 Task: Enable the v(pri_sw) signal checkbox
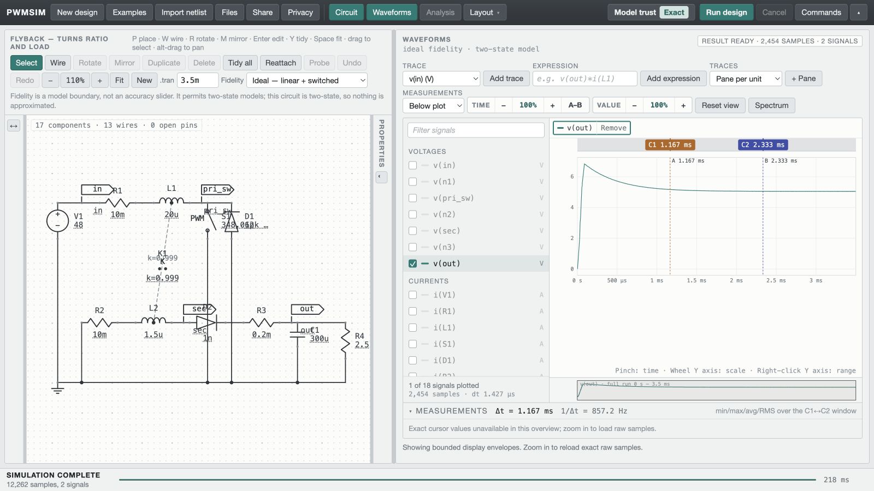(412, 198)
